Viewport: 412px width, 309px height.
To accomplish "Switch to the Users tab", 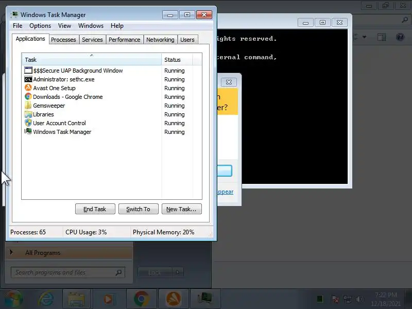I will (x=187, y=40).
